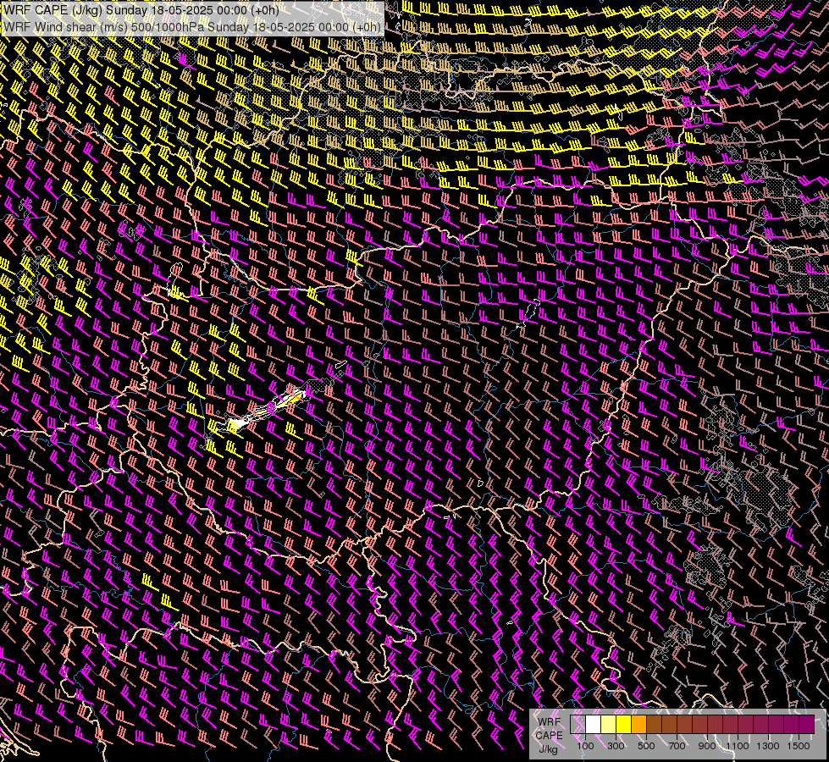The image size is (829, 762).
Task: Click the 300 legend label
Action: click(616, 746)
